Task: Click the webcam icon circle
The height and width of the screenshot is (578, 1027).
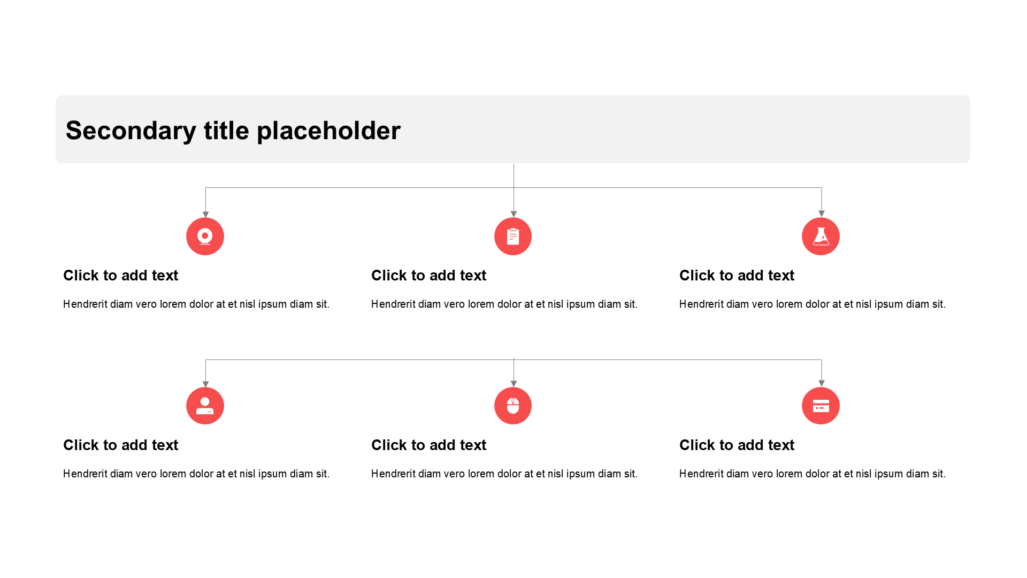Action: click(205, 236)
